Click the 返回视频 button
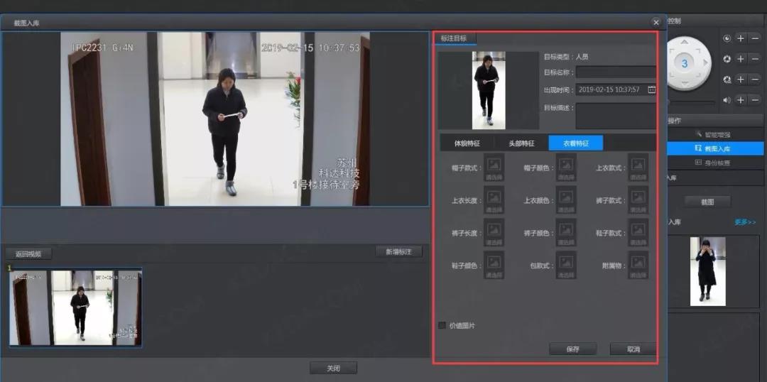This screenshot has width=767, height=382. coord(28,254)
